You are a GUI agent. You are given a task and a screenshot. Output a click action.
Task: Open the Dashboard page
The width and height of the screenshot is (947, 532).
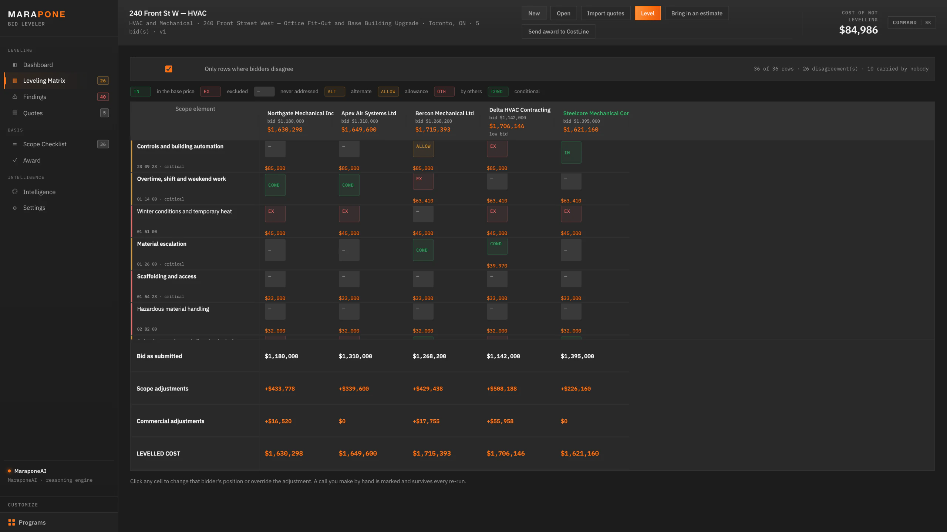(59, 65)
